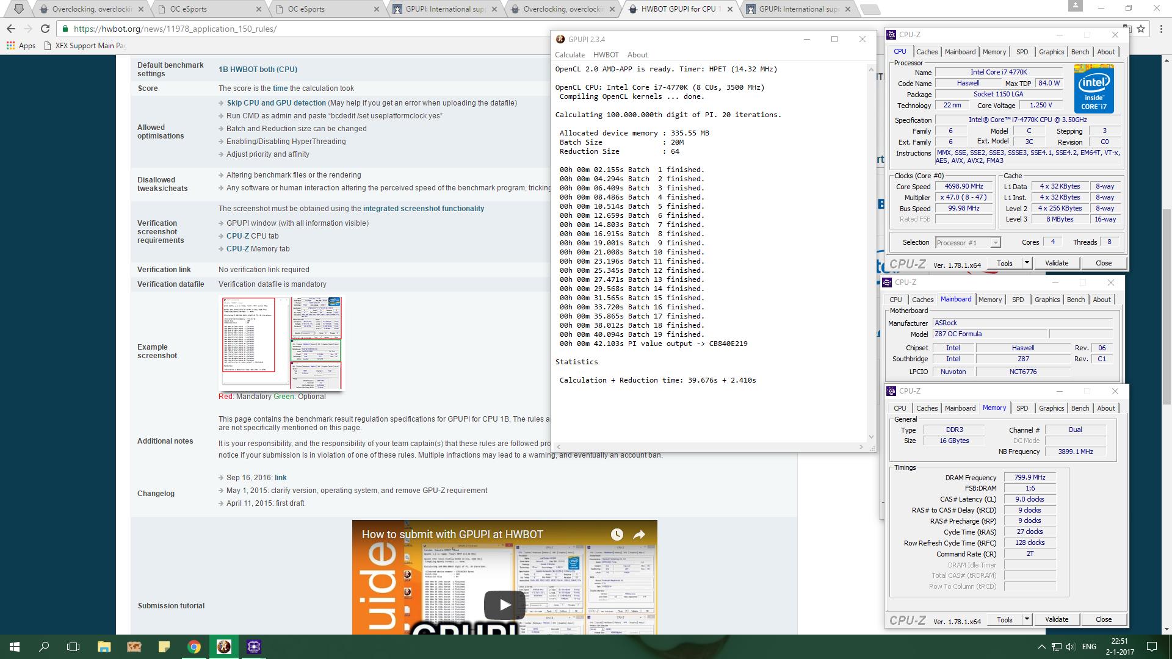This screenshot has height=659, width=1172.
Task: Select SPD tab in bottom CPU-Z window
Action: point(1022,408)
